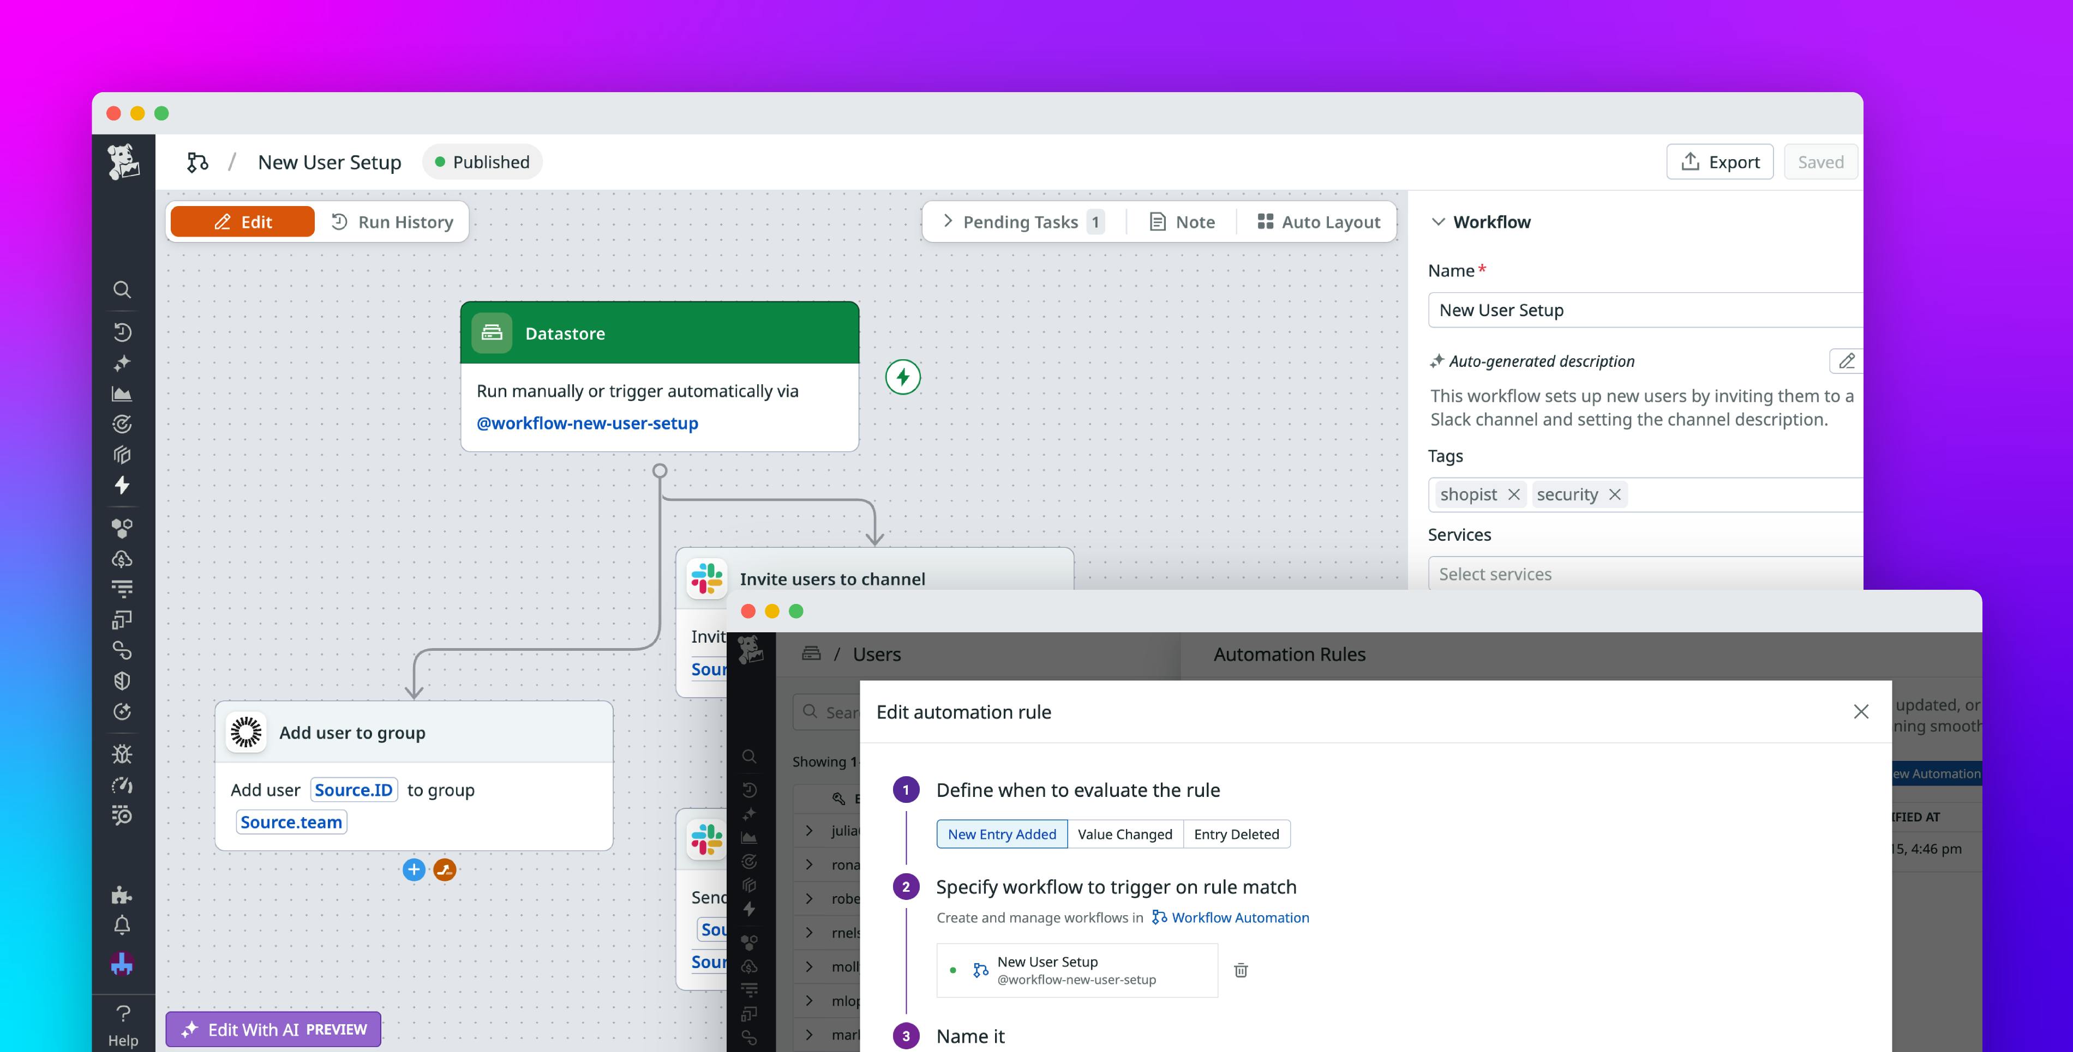Image resolution: width=2073 pixels, height=1052 pixels.
Task: Select the bug-shaped error tracking sidebar icon
Action: coord(122,754)
